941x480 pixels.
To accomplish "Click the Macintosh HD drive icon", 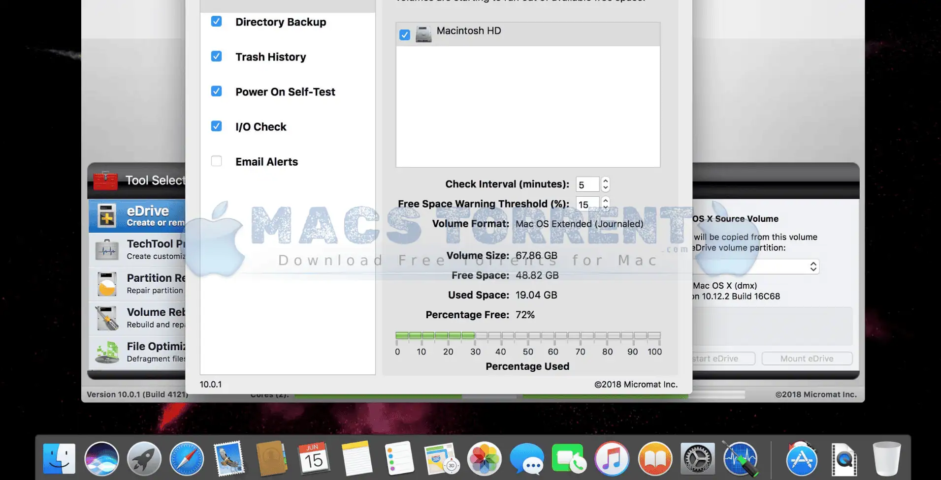I will click(x=423, y=34).
